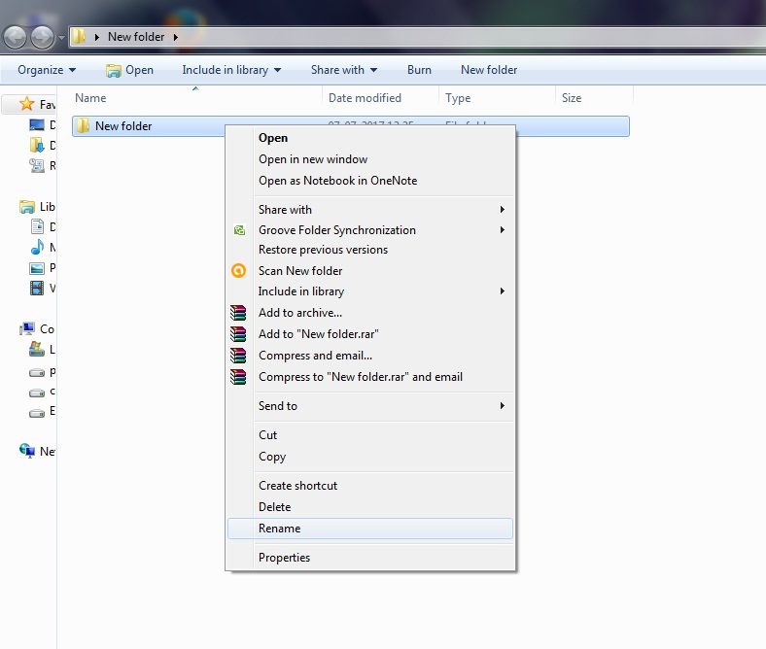Viewport: 766px width, 649px height.
Task: Click WinRAR icon beside Add to archive
Action: pyautogui.click(x=238, y=313)
